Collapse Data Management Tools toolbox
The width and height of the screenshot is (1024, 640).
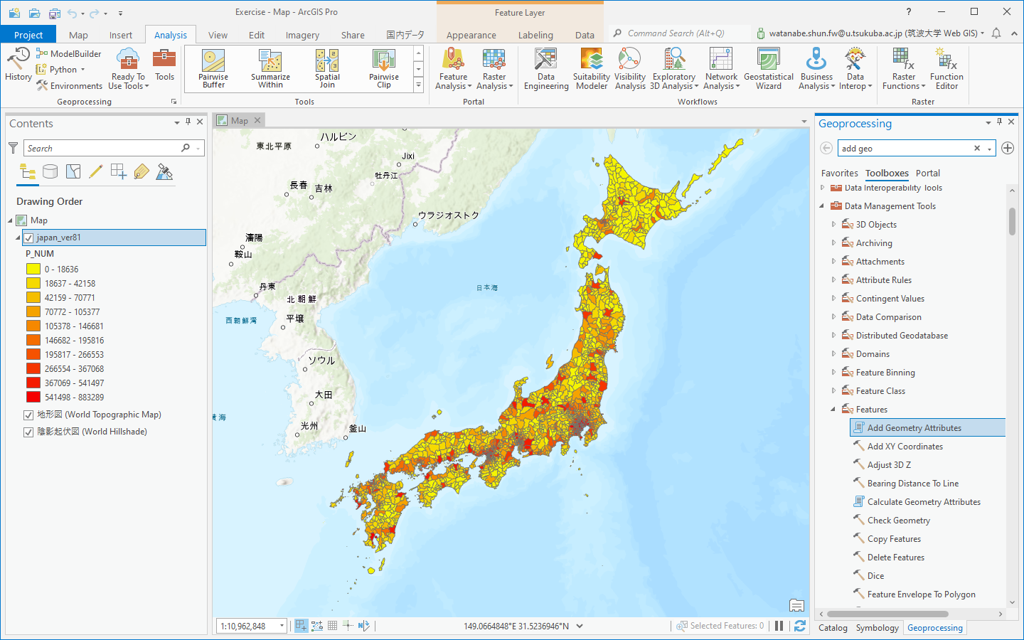tap(822, 206)
